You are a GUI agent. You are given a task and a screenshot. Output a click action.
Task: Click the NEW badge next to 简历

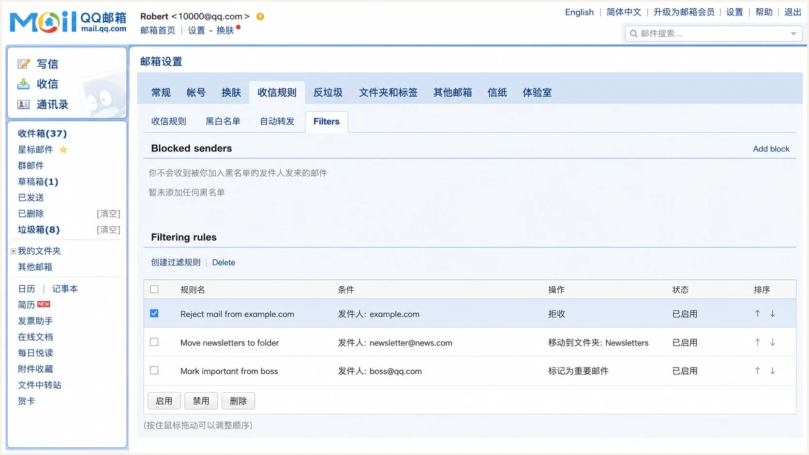pos(44,304)
